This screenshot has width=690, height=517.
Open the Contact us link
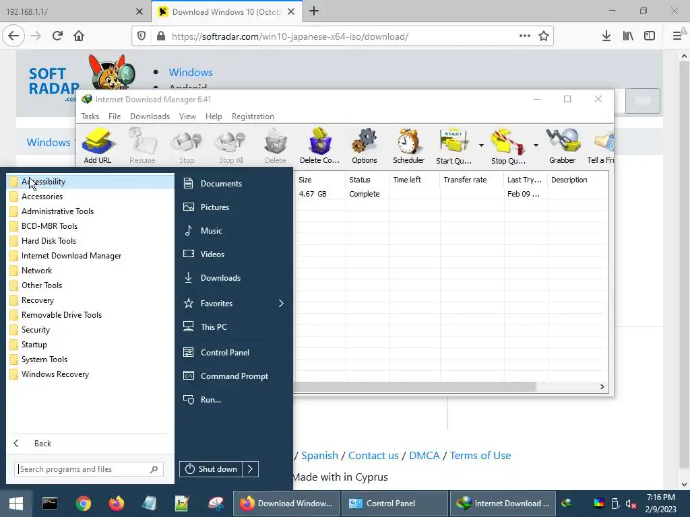[x=373, y=456]
